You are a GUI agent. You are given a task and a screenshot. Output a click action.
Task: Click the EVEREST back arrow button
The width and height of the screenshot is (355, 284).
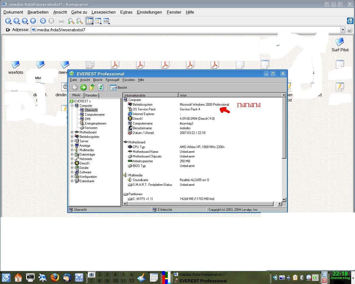[75, 87]
